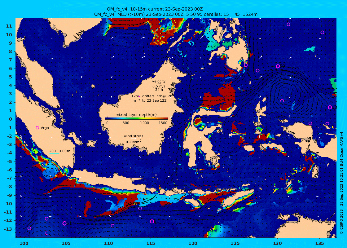Viewport: 347px width, 248px height.
Task: Click the title '10-15m current 23-Sep-2023 00Z'
Action: coord(166,9)
